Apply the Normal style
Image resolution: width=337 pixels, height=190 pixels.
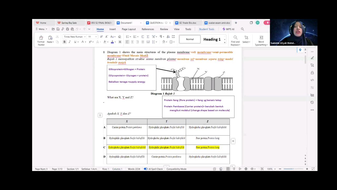click(x=190, y=39)
